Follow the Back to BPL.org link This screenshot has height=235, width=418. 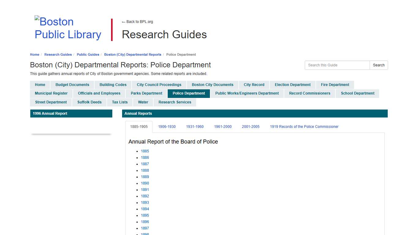137,22
